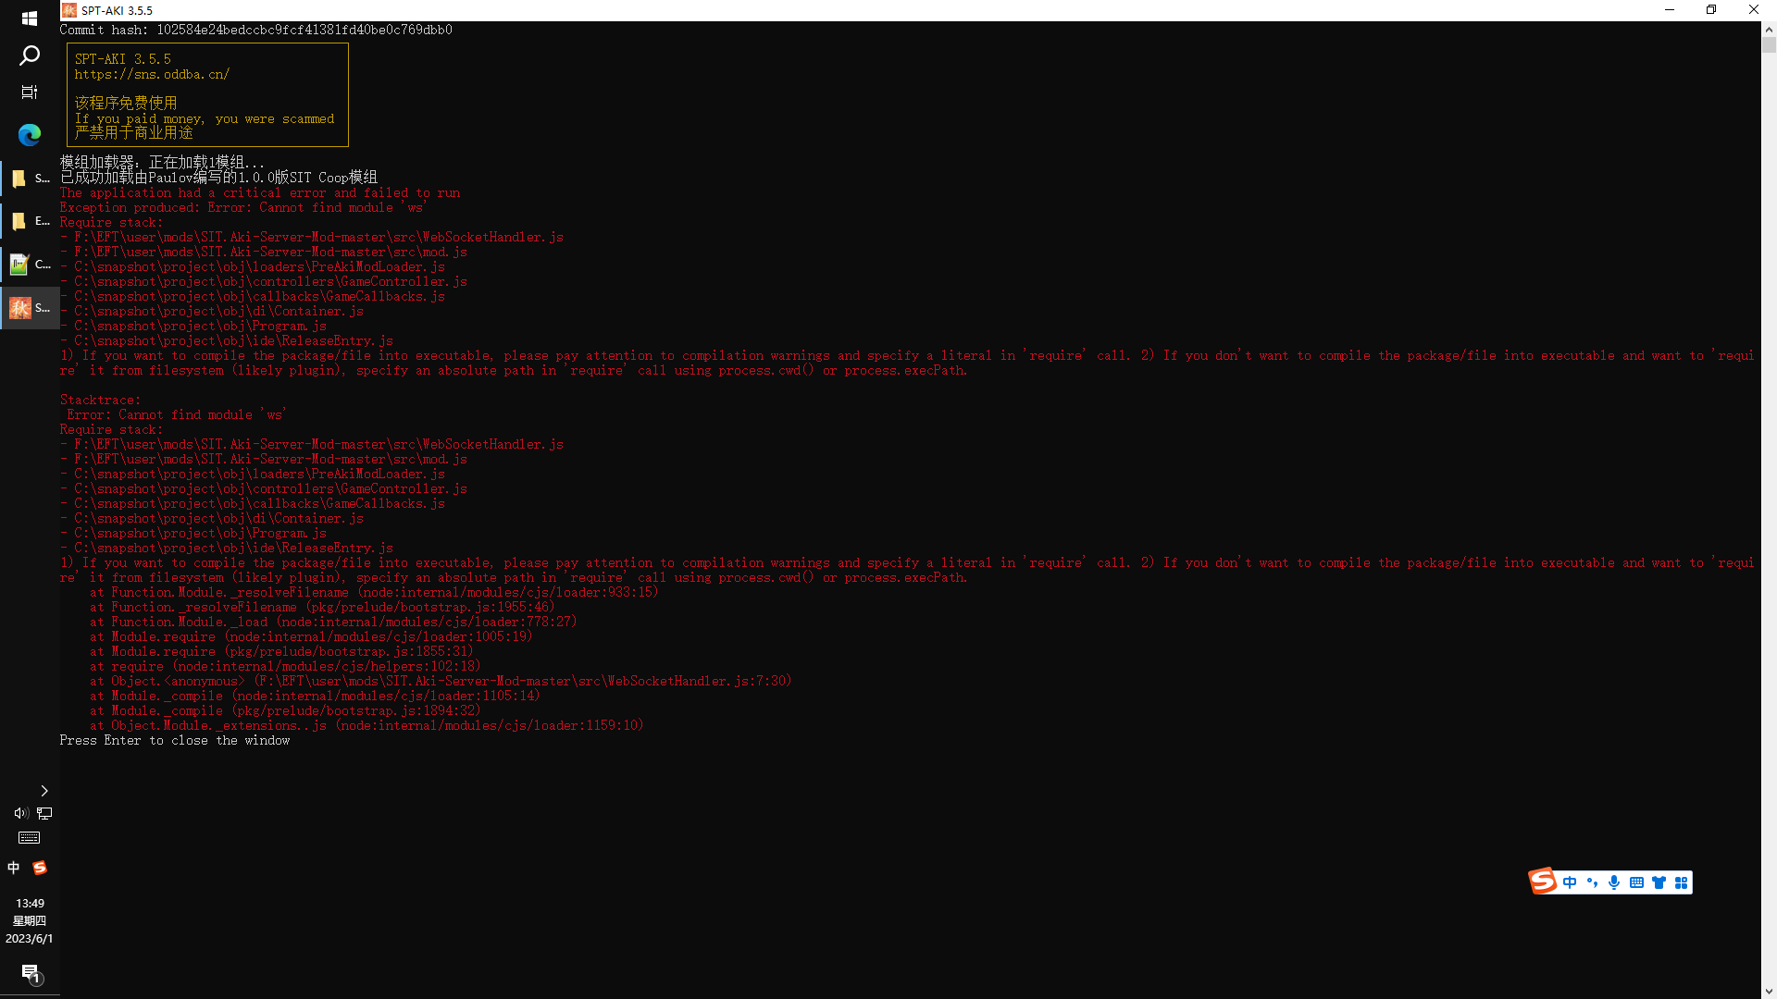Open the Action Center notifications icon
The height and width of the screenshot is (999, 1777).
pos(30,973)
